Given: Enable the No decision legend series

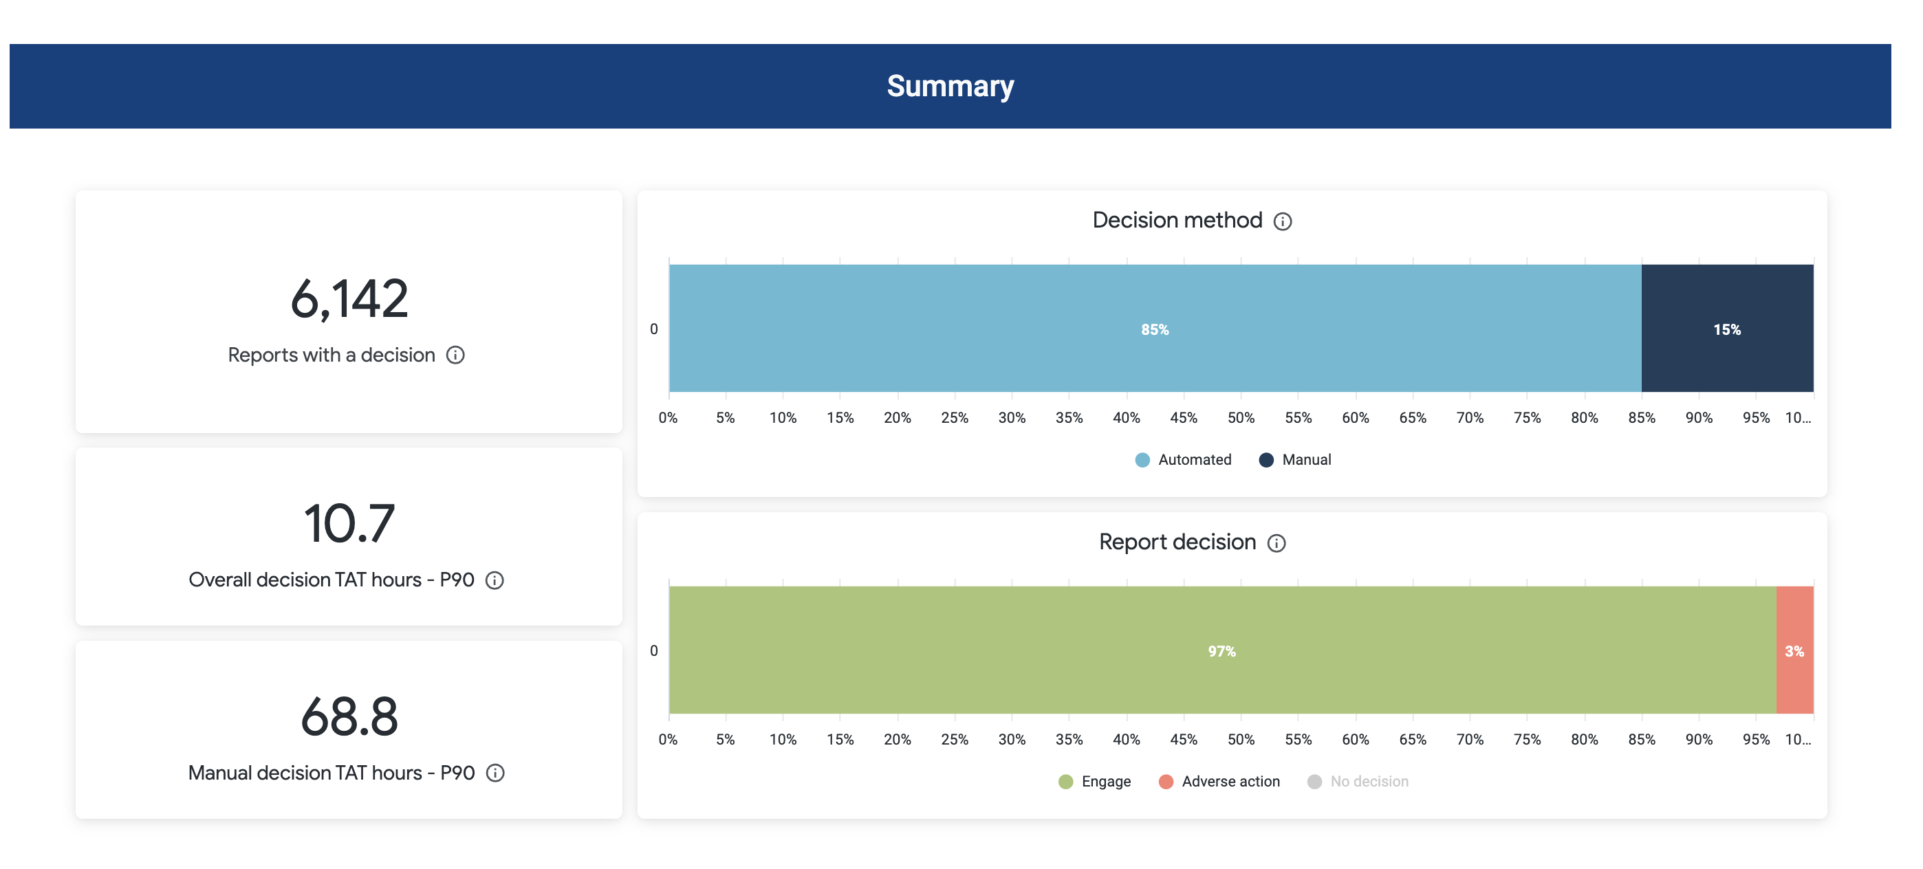Looking at the screenshot, I should [1369, 782].
